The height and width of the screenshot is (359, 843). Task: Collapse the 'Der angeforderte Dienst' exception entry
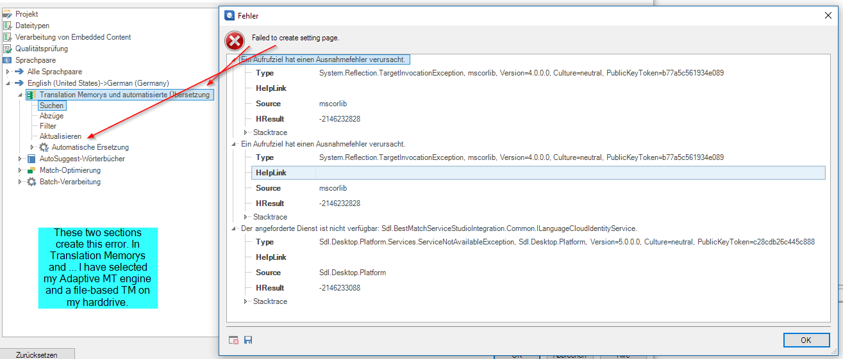(234, 228)
